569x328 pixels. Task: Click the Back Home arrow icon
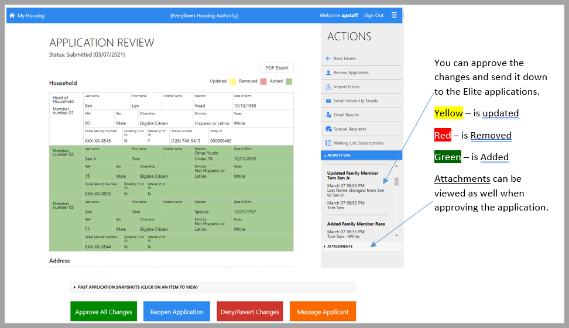(x=328, y=58)
